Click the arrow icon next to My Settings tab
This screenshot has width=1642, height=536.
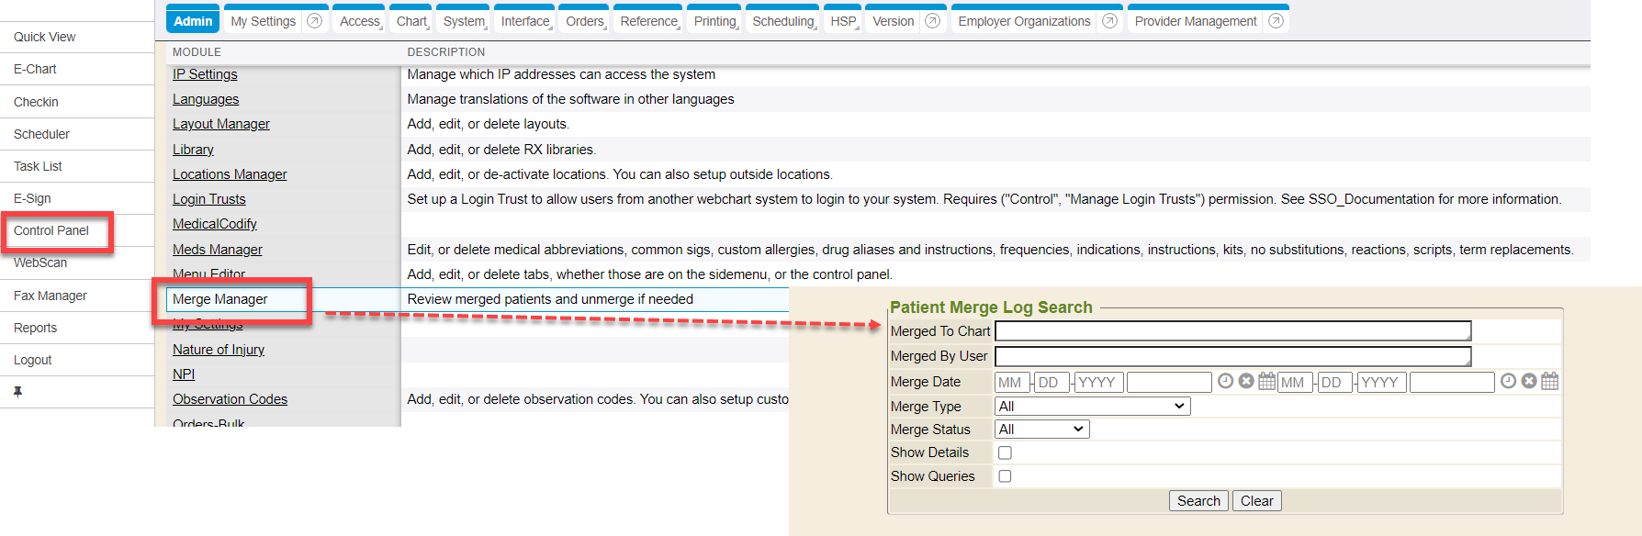click(x=314, y=21)
